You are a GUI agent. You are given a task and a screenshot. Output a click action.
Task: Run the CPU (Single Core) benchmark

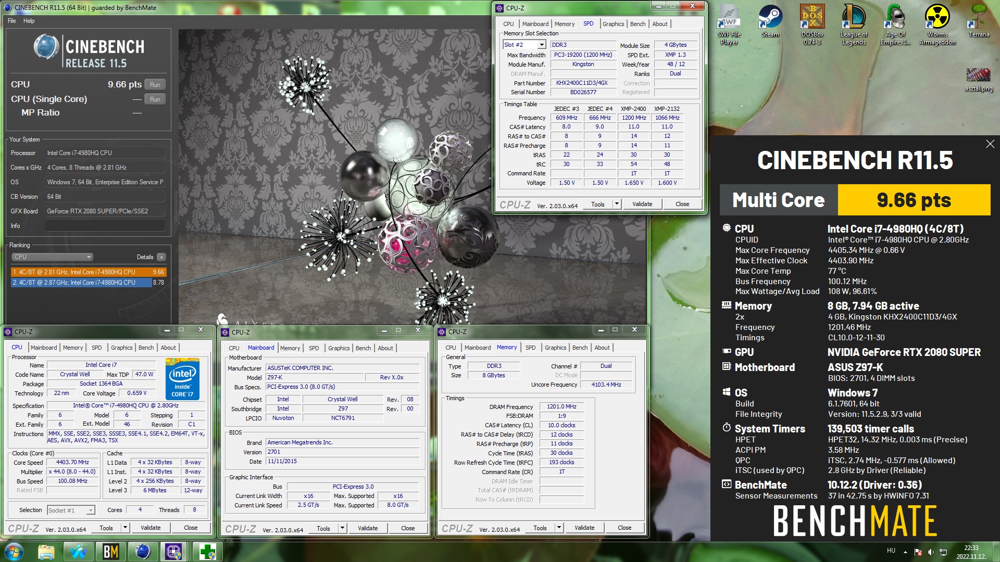coord(155,99)
